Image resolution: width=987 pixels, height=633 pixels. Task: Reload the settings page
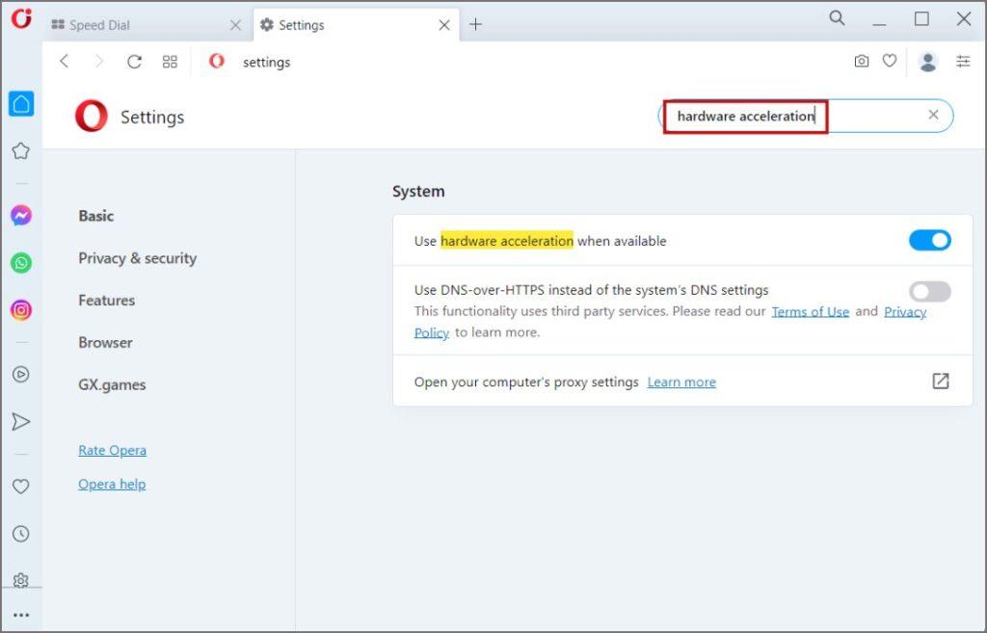click(134, 62)
